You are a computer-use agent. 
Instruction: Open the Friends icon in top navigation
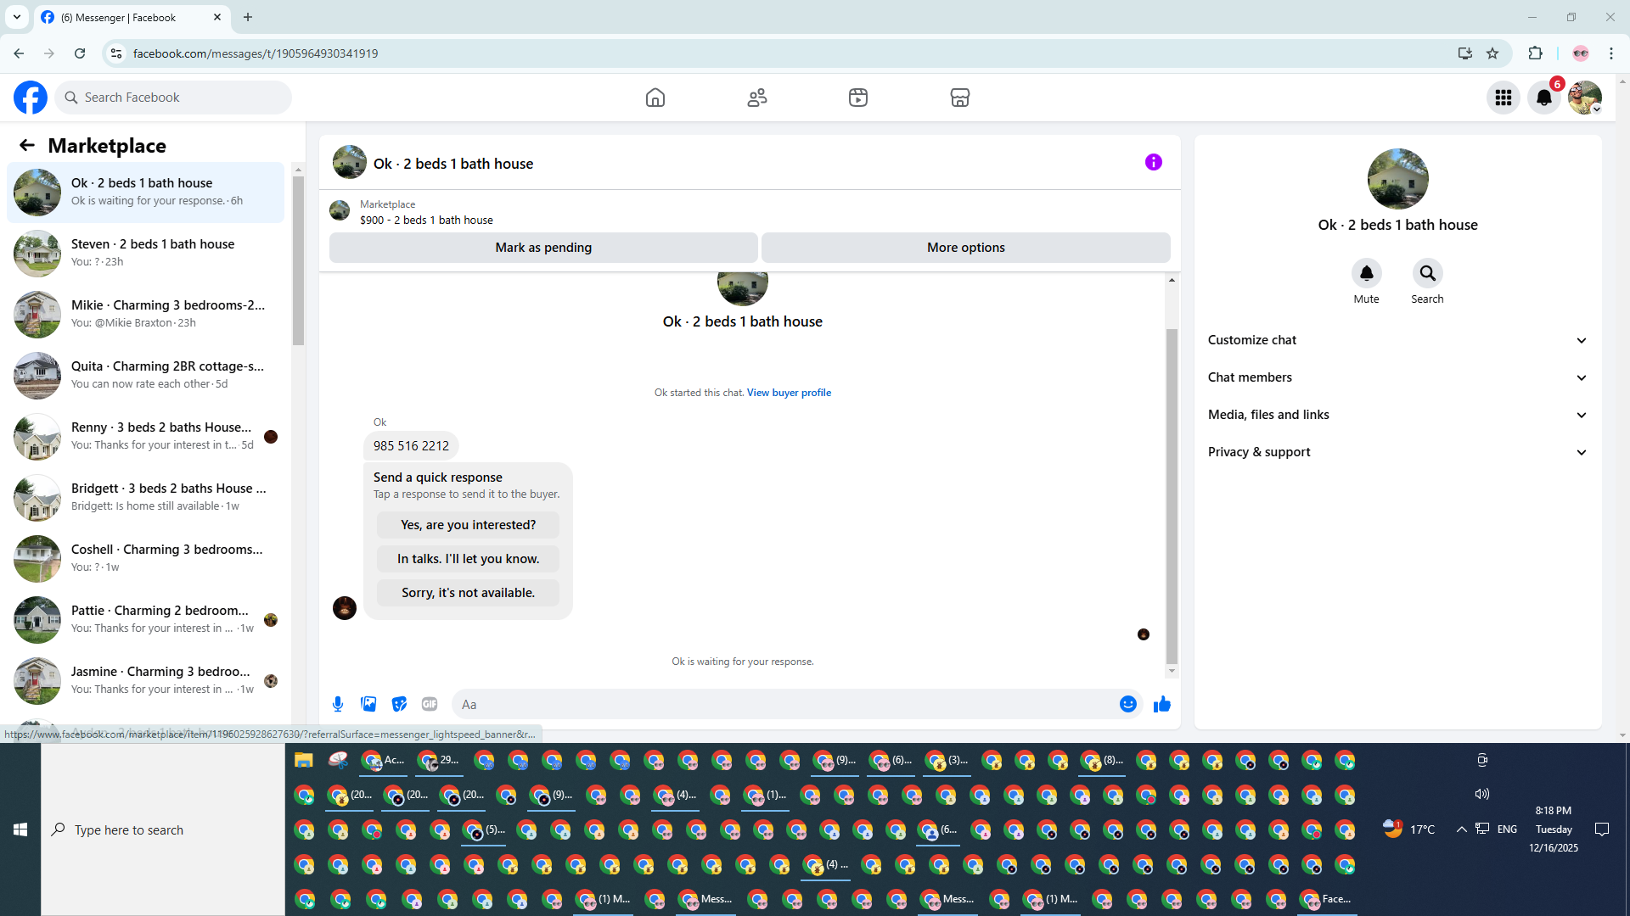757,98
